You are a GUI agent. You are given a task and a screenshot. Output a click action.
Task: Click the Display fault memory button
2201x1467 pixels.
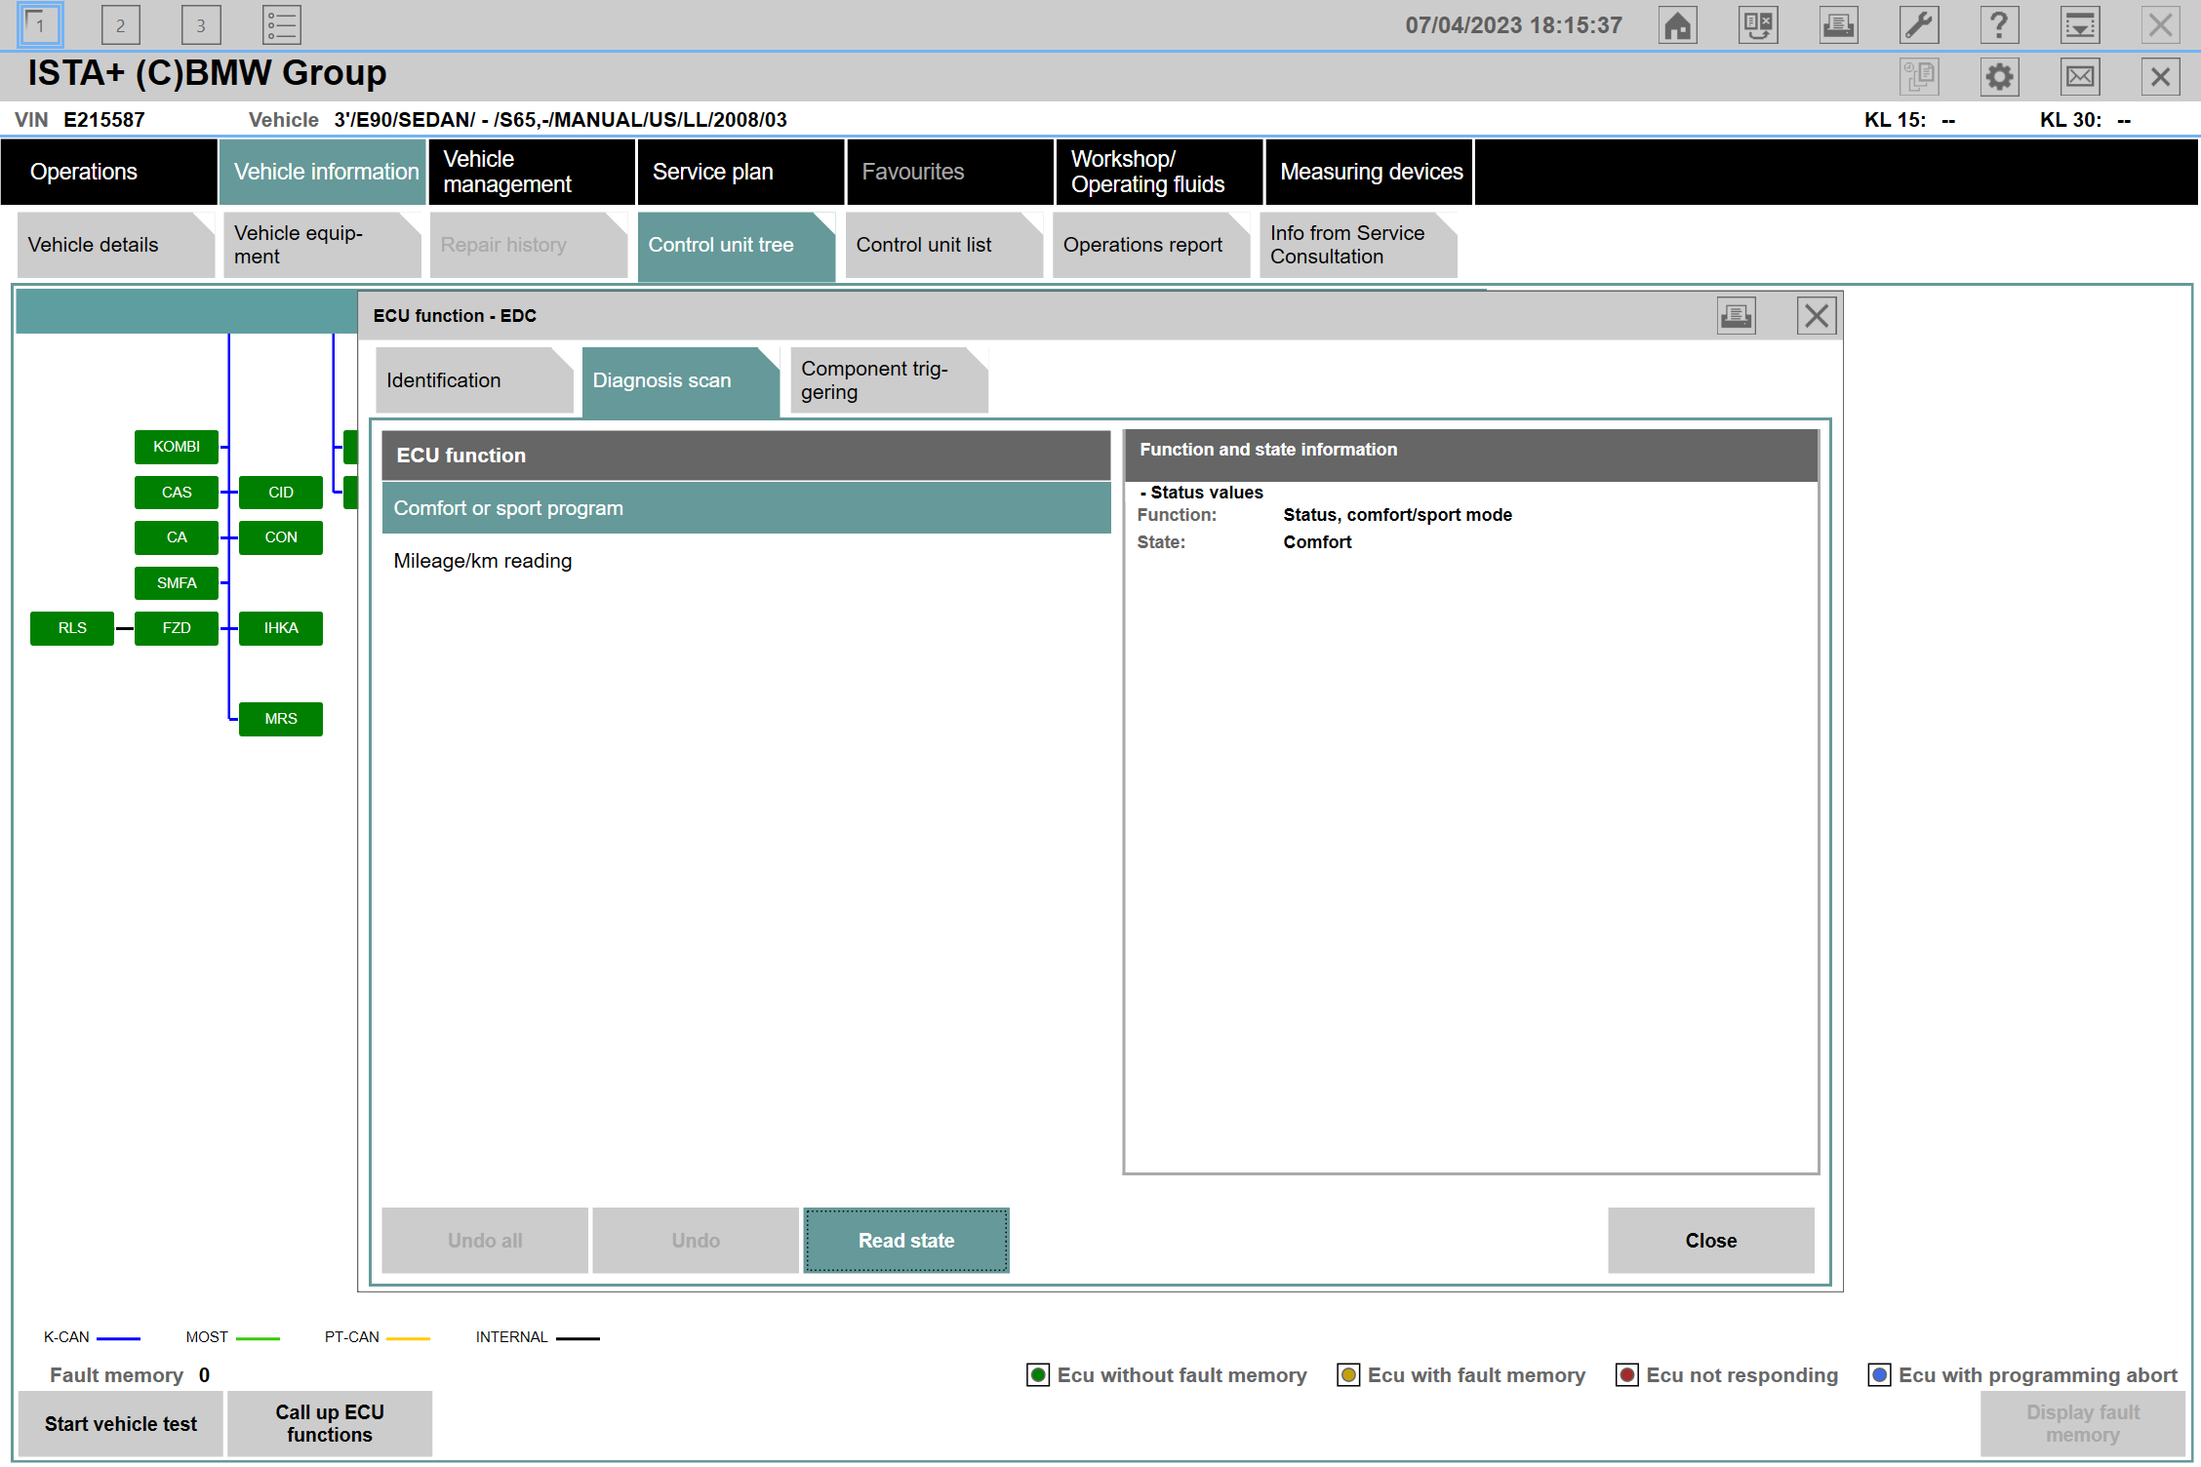click(2083, 1424)
